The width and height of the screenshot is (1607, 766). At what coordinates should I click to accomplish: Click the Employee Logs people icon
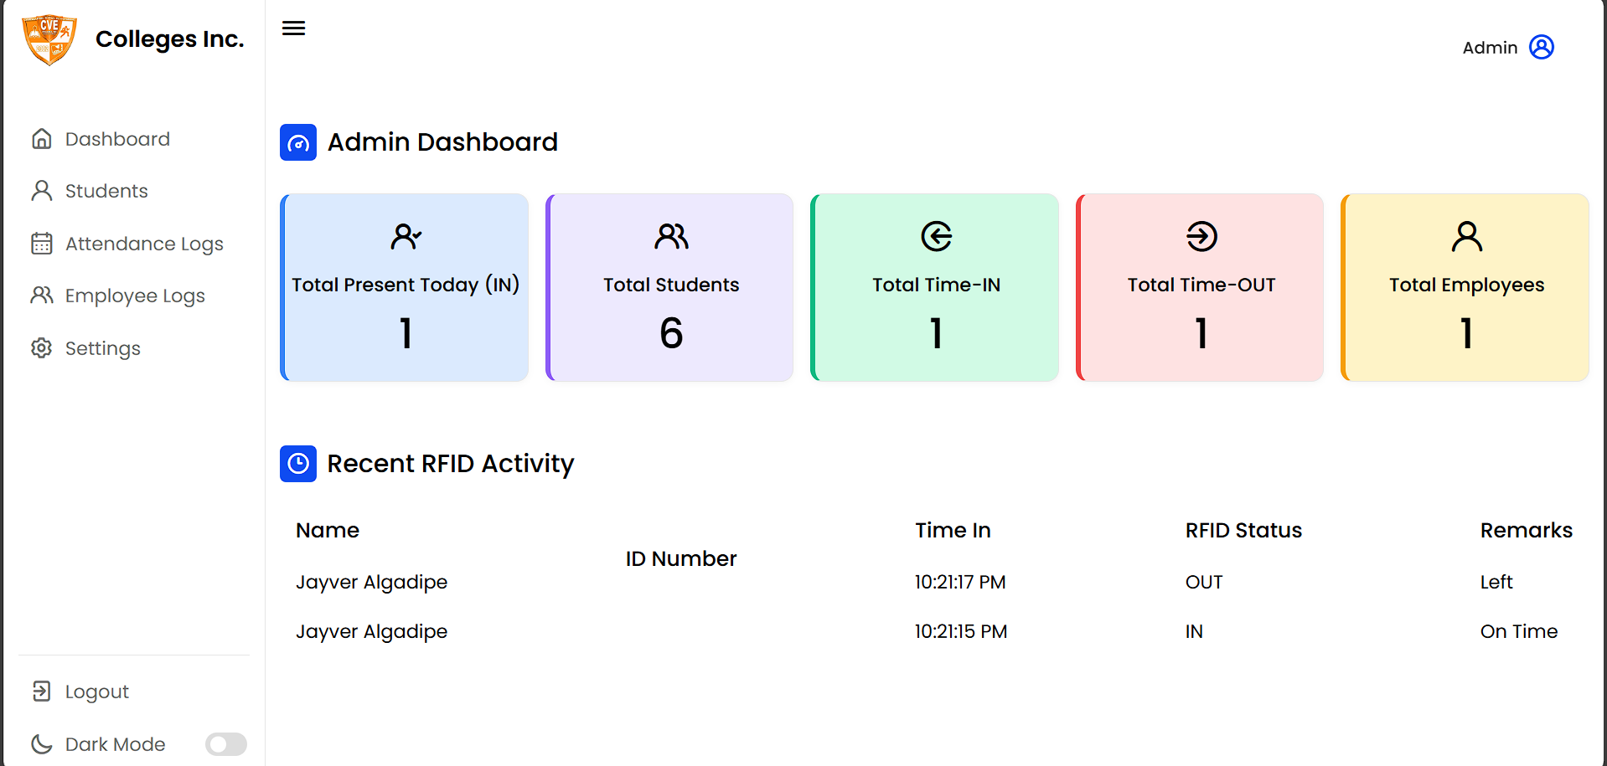pos(41,295)
